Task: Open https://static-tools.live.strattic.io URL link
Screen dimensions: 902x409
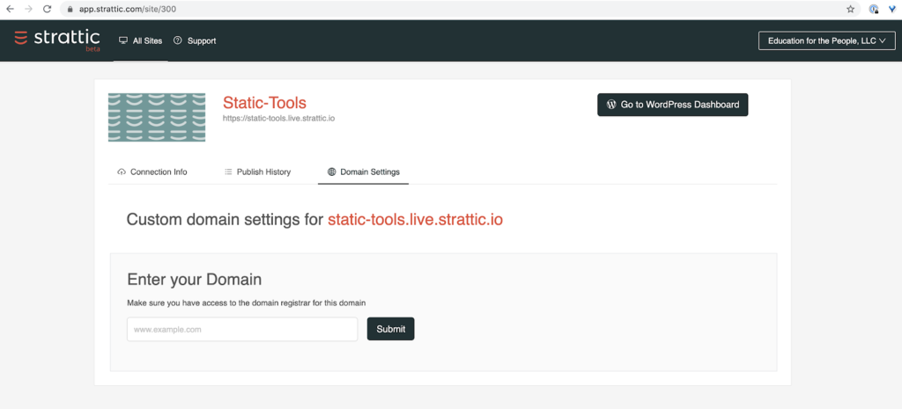Action: pyautogui.click(x=279, y=119)
